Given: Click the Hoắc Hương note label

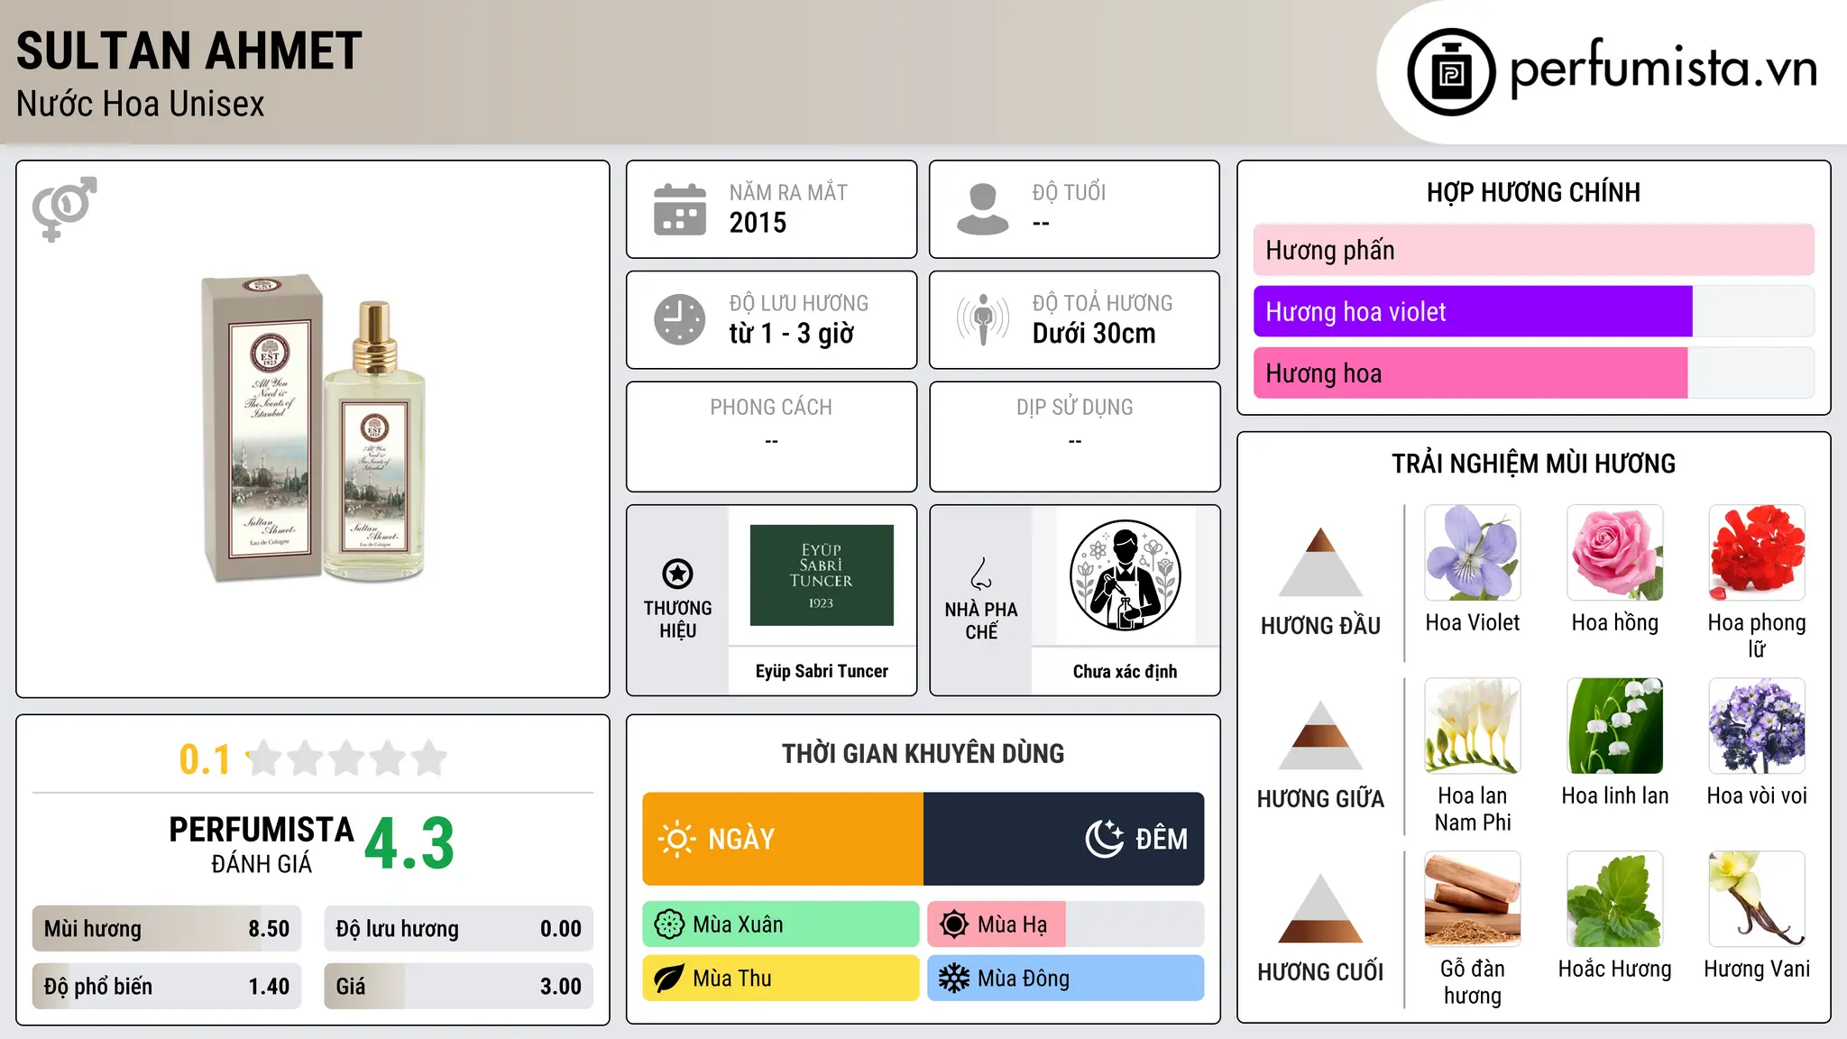Looking at the screenshot, I should click(1615, 969).
